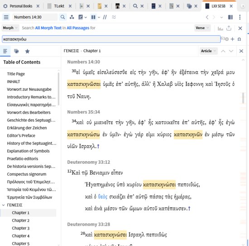Close the Personal Books tab
This screenshot has width=249, height=246.
tap(38, 6)
